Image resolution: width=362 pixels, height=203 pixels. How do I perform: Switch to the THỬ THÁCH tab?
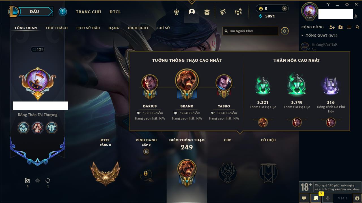57,28
